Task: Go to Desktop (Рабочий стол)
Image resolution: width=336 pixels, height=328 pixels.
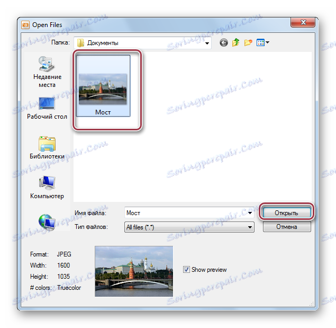Action: click(x=47, y=109)
